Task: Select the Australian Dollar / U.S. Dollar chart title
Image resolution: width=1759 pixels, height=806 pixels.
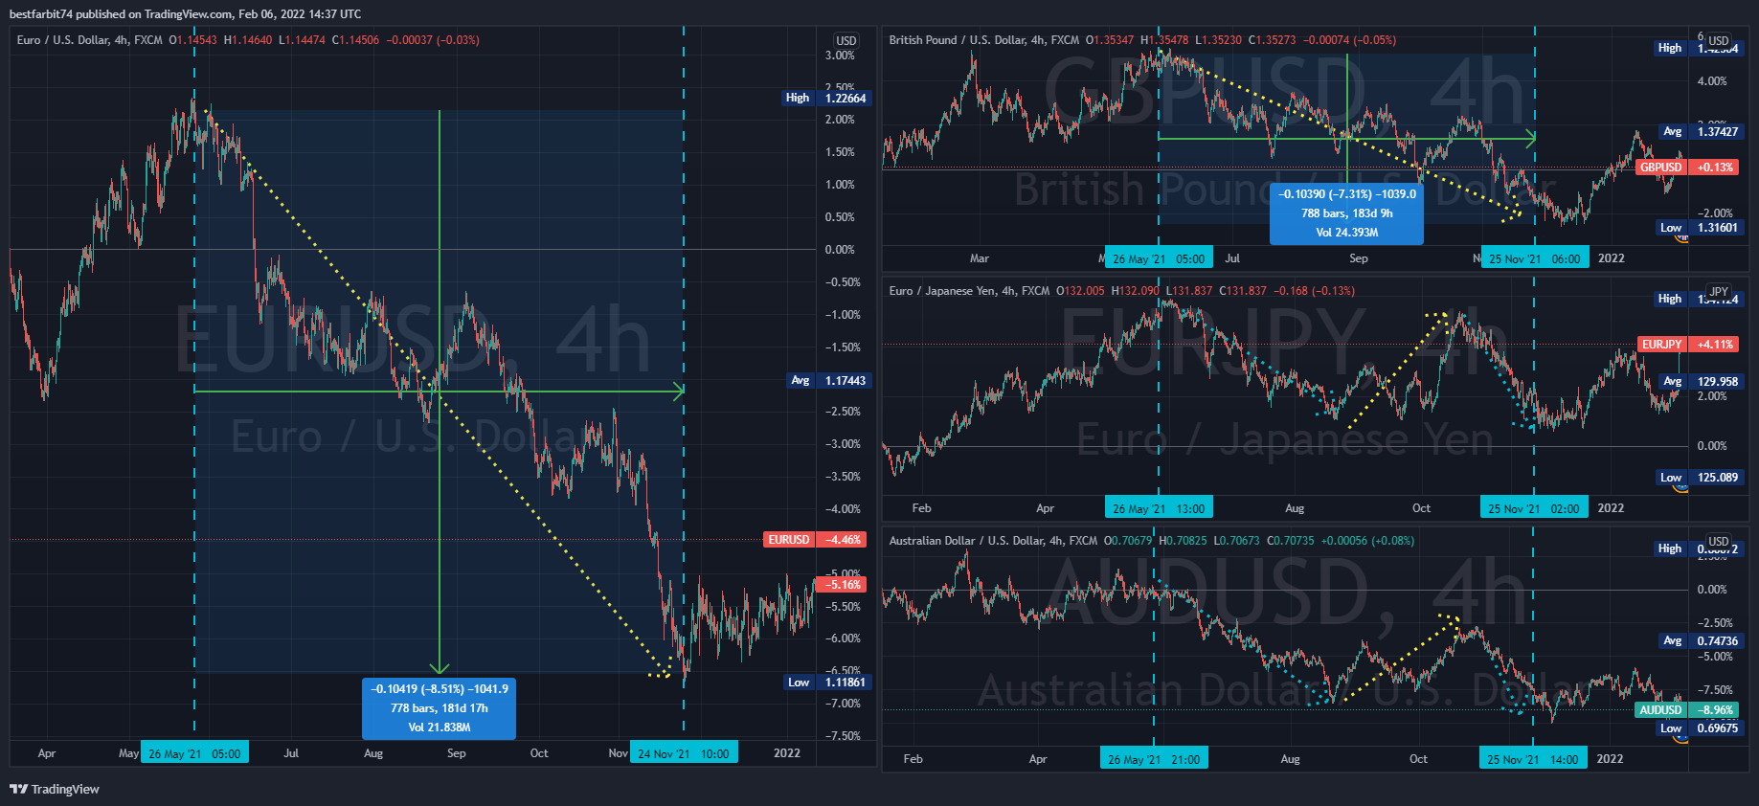Action: 993,541
